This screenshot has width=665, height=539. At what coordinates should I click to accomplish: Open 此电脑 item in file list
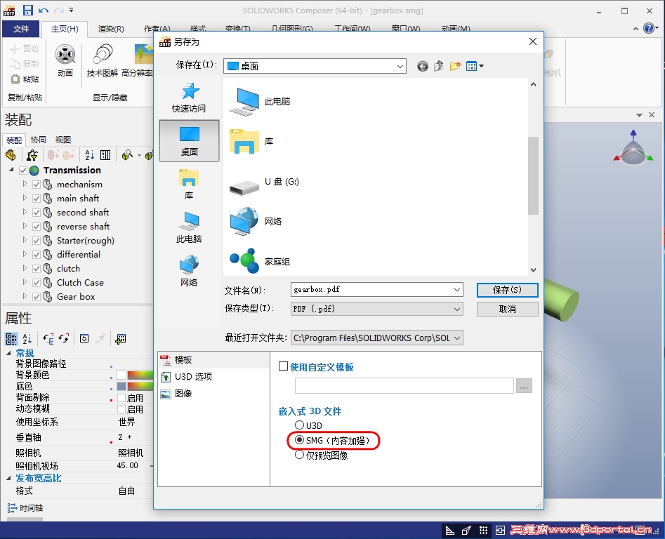(x=260, y=102)
